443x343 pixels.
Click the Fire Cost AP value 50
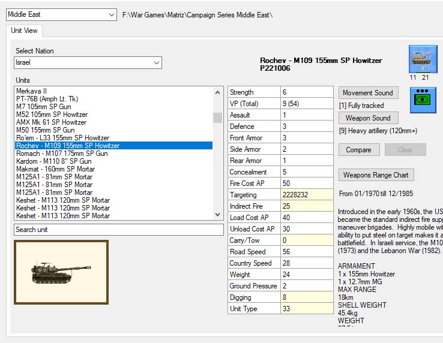tap(307, 183)
